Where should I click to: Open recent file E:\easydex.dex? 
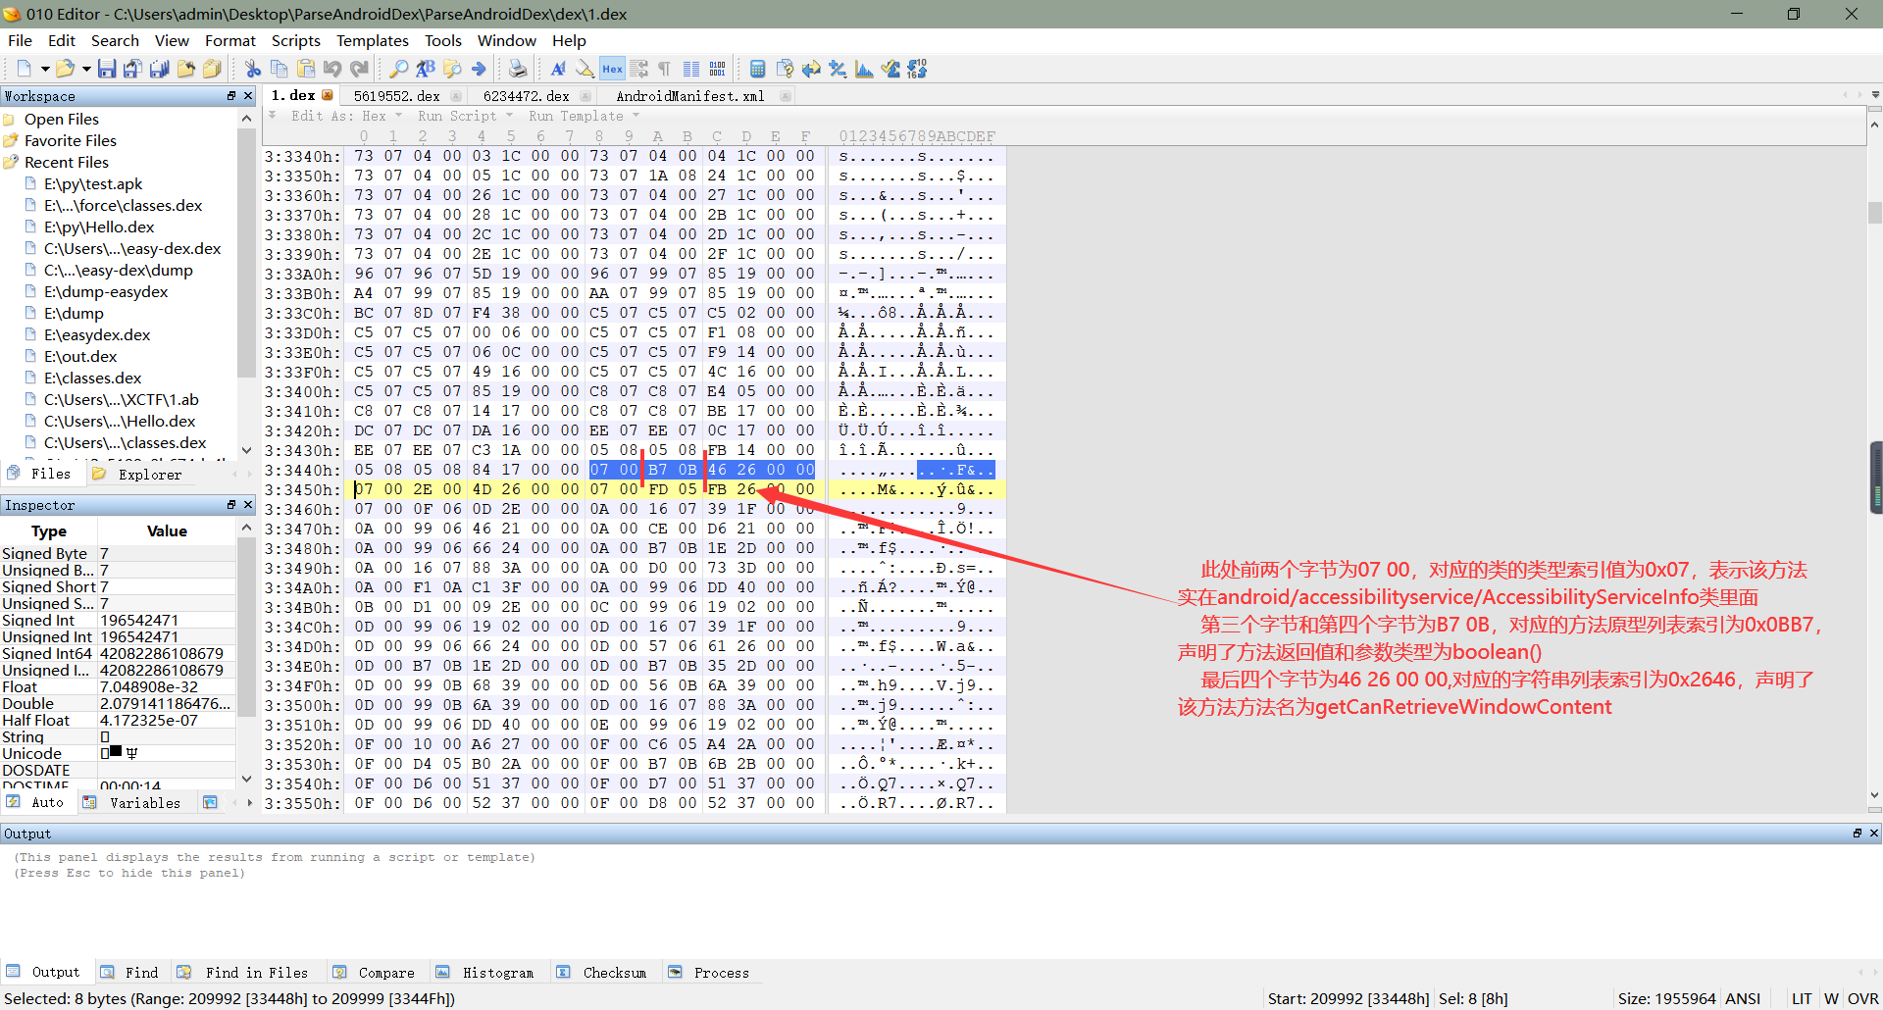(97, 335)
